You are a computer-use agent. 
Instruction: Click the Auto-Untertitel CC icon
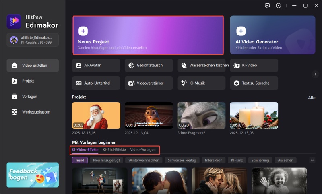pyautogui.click(x=78, y=83)
